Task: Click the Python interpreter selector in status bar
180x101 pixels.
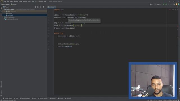Action: click(x=170, y=100)
